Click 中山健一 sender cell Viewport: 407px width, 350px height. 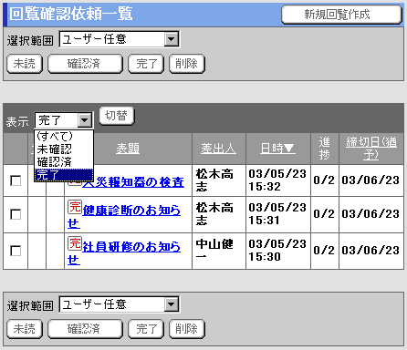[x=219, y=251]
